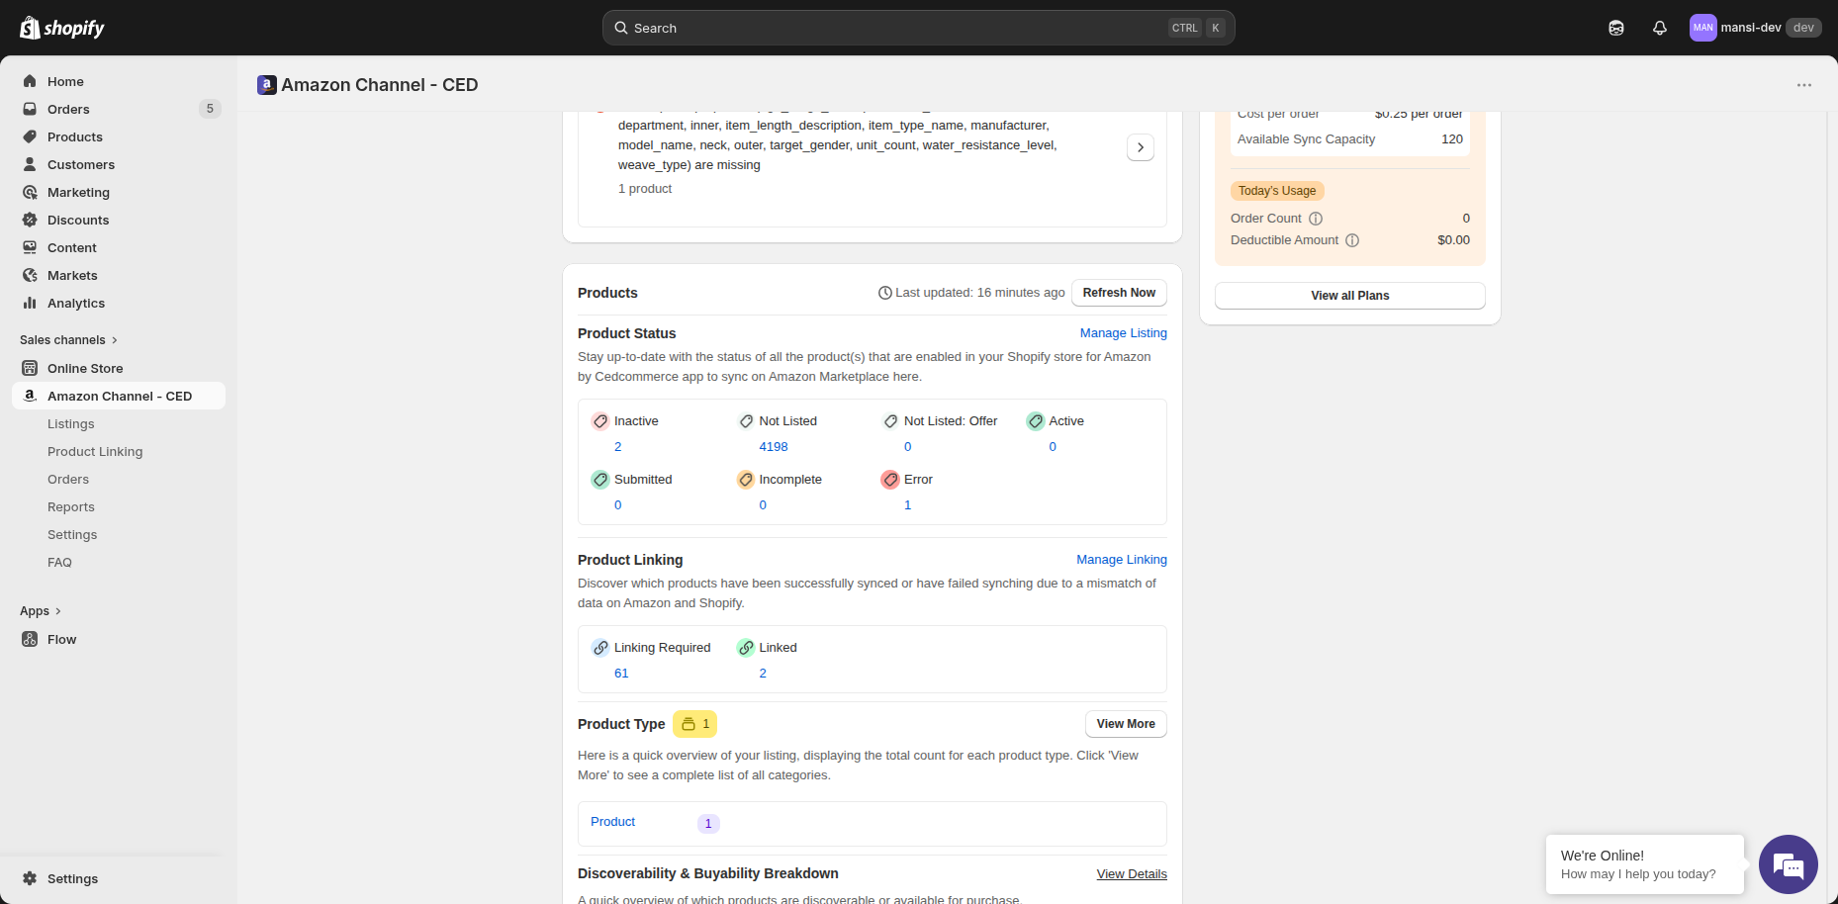Viewport: 1838px width, 904px height.
Task: Click the Linked count 2
Action: click(763, 674)
